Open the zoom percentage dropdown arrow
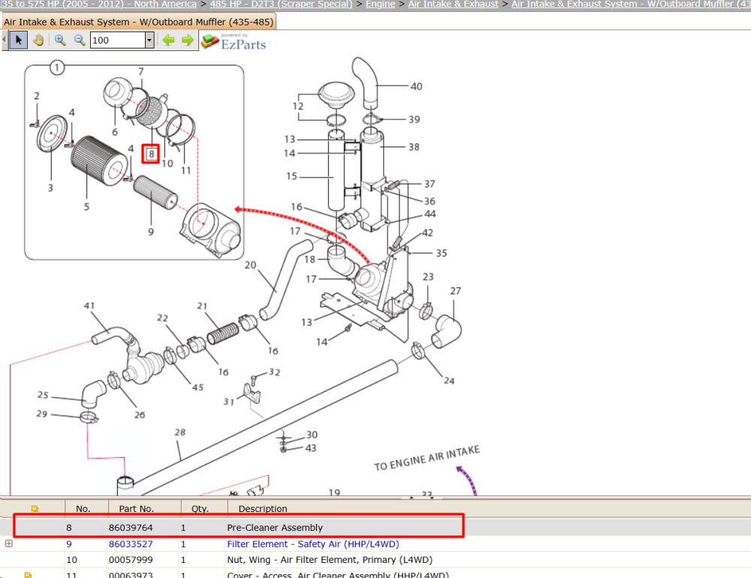 point(149,41)
